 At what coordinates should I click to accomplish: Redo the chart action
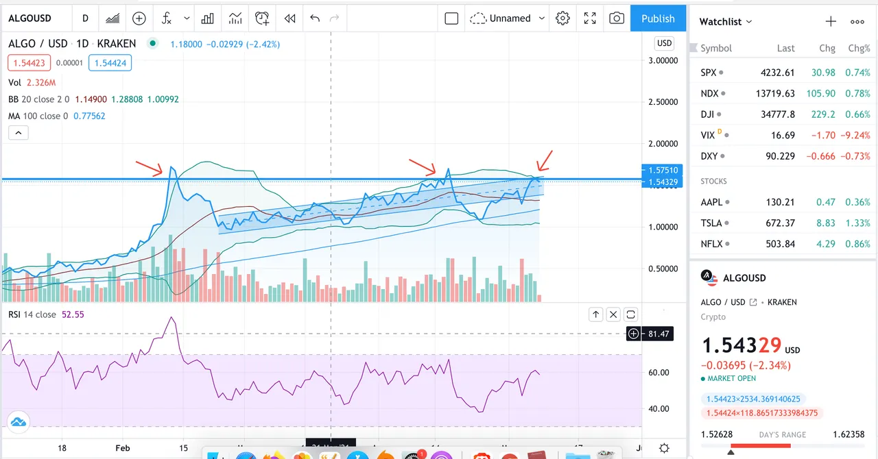335,18
